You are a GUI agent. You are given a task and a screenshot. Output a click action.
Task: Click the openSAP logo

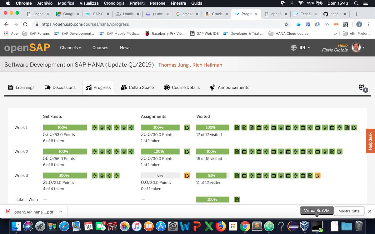pyautogui.click(x=27, y=47)
